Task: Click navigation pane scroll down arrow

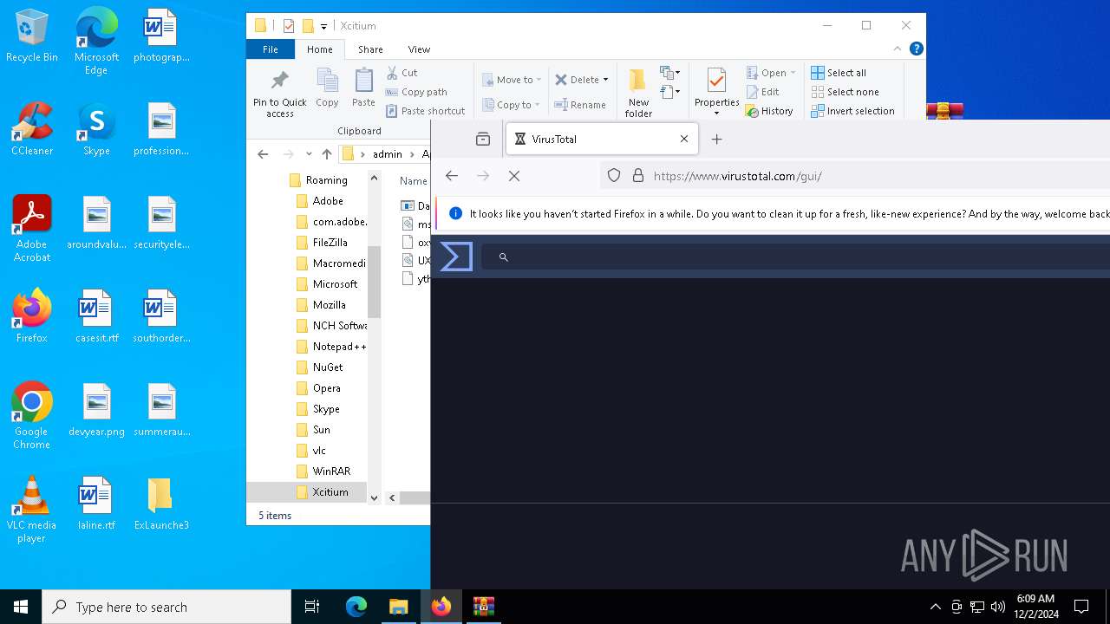Action: tap(375, 497)
